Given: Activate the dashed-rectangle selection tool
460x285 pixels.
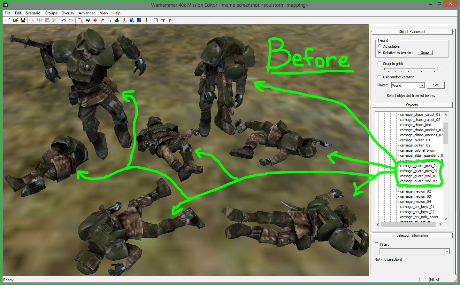Looking at the screenshot, I should pos(80,20).
